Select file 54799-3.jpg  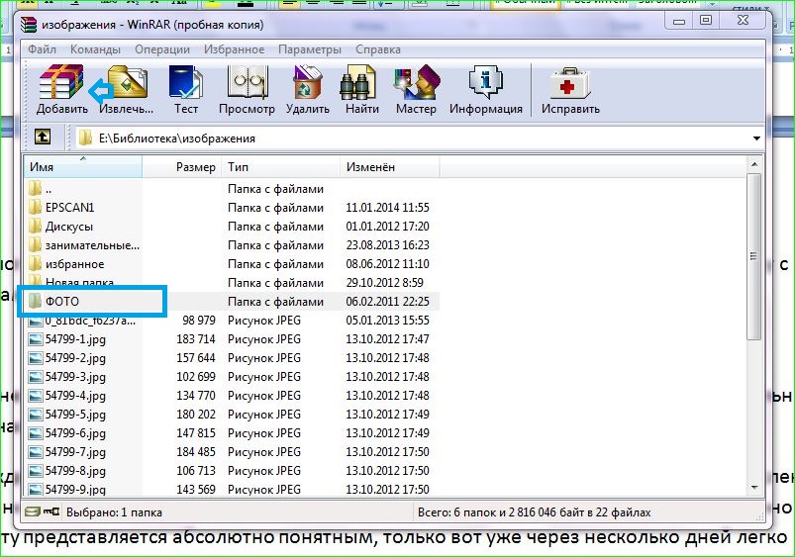(x=75, y=377)
